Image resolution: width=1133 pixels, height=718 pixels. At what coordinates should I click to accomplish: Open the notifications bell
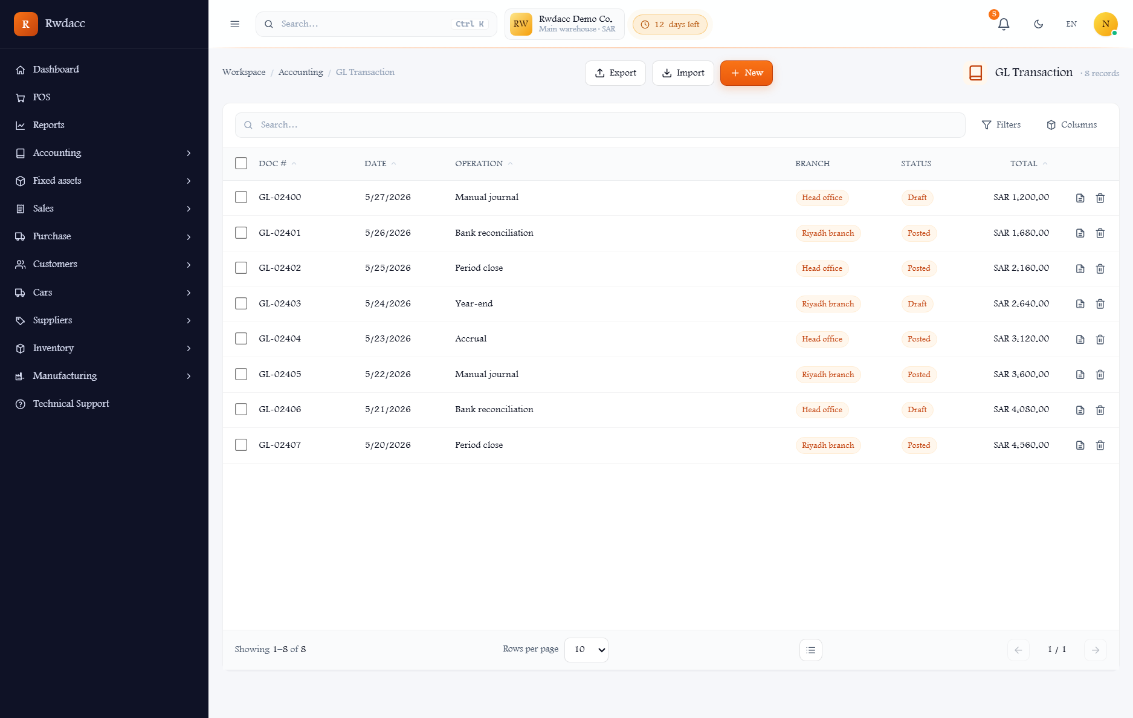pos(1004,24)
